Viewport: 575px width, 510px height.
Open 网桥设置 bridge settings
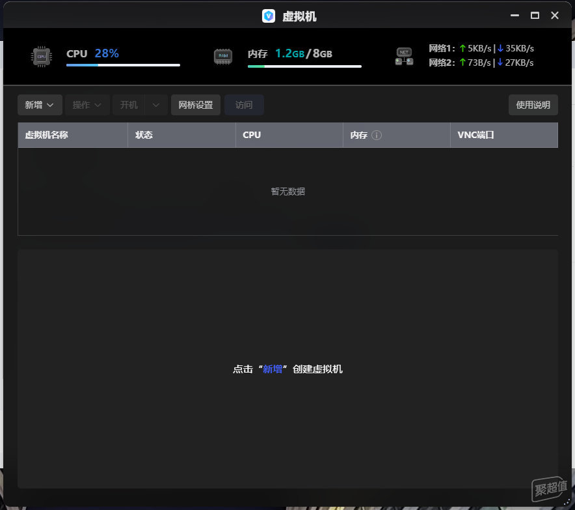click(x=195, y=105)
